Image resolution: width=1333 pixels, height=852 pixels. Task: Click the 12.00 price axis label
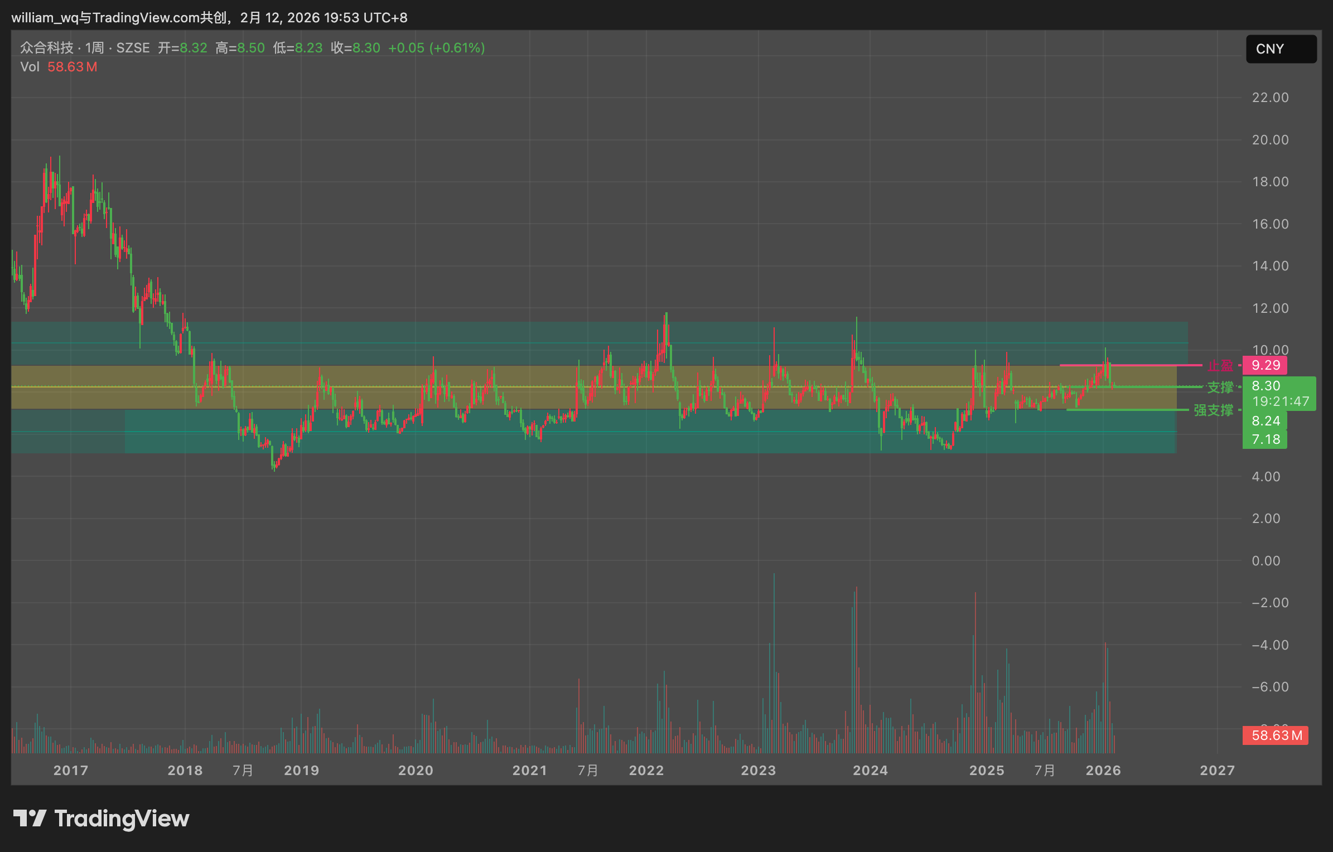pos(1271,308)
